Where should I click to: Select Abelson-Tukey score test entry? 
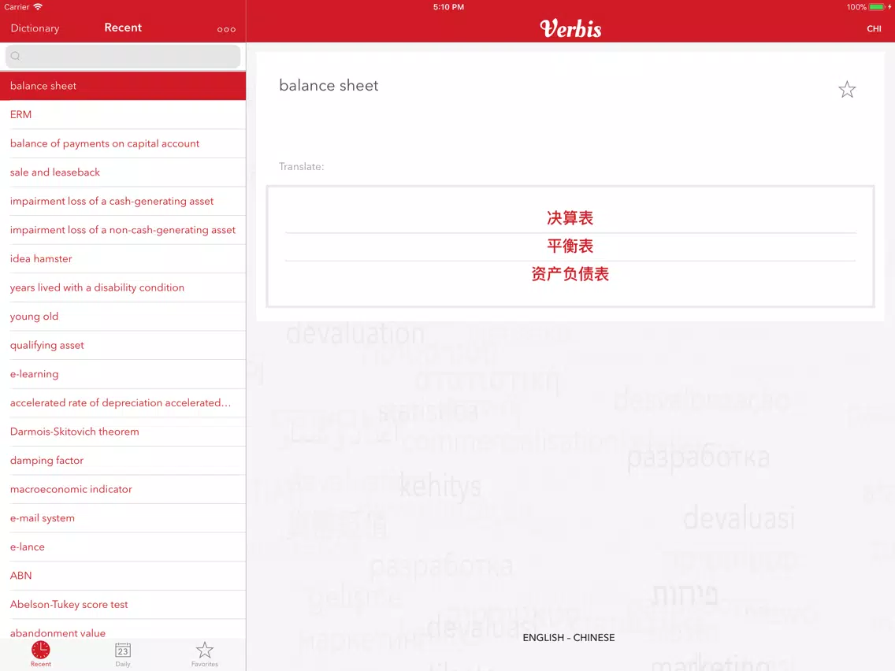click(x=123, y=604)
